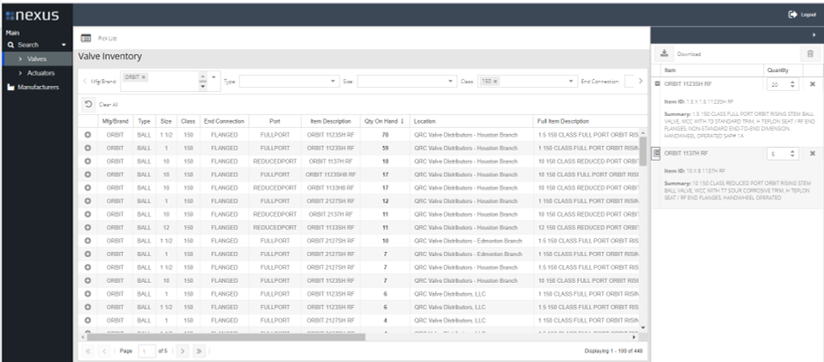Adjust quantity stepper for ORBIT 1123SH RF

pos(793,84)
